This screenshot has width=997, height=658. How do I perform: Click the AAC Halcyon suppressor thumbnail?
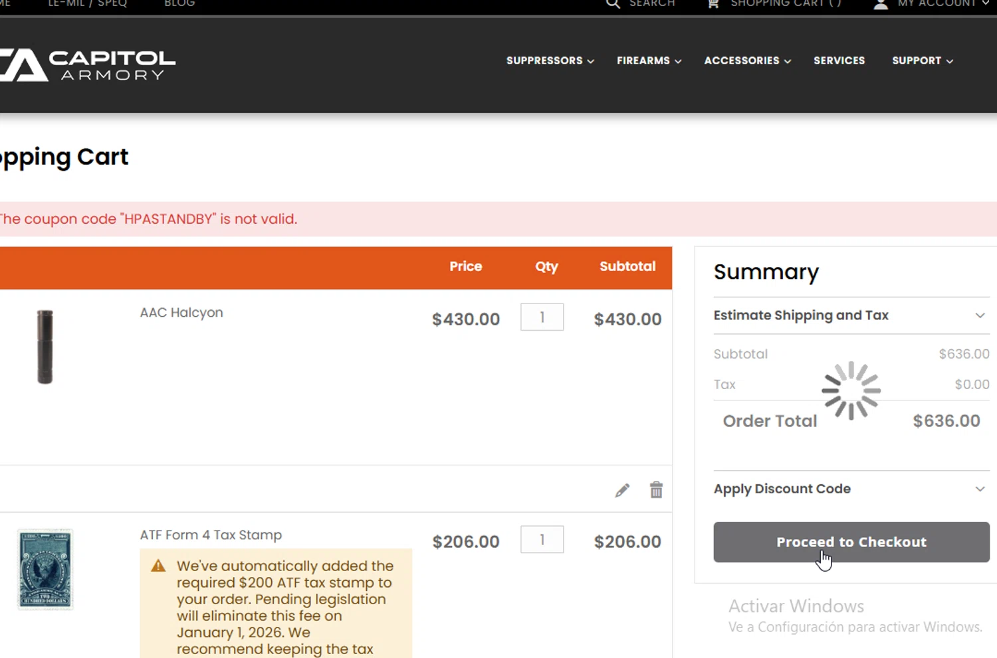(x=45, y=347)
